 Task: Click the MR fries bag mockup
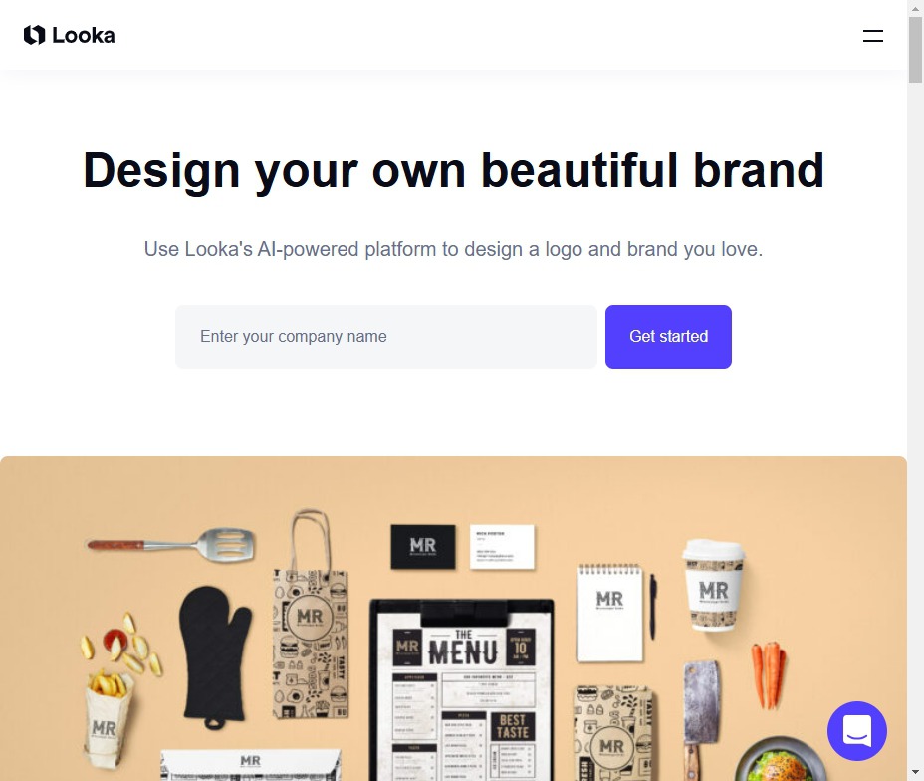point(108,719)
